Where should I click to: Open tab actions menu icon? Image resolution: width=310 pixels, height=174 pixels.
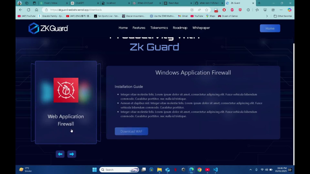(34, 3)
